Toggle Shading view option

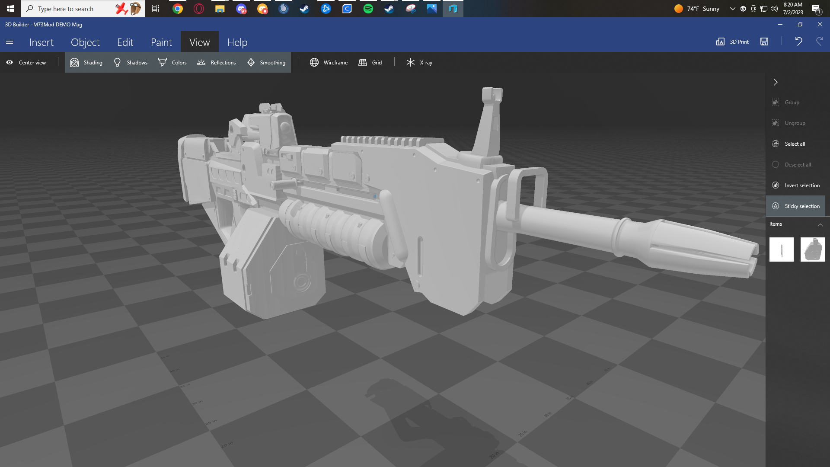click(x=86, y=63)
